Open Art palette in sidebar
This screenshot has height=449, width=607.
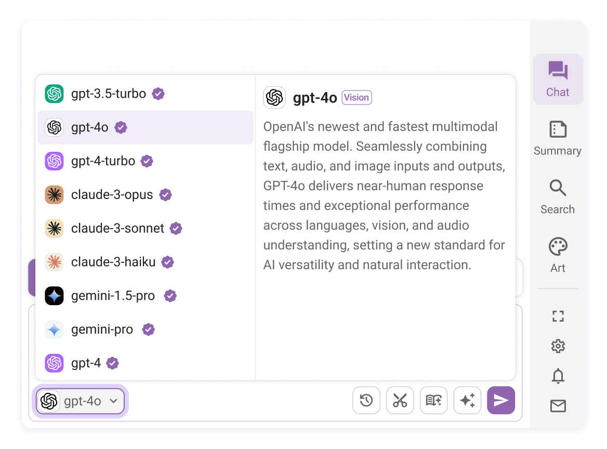point(558,255)
